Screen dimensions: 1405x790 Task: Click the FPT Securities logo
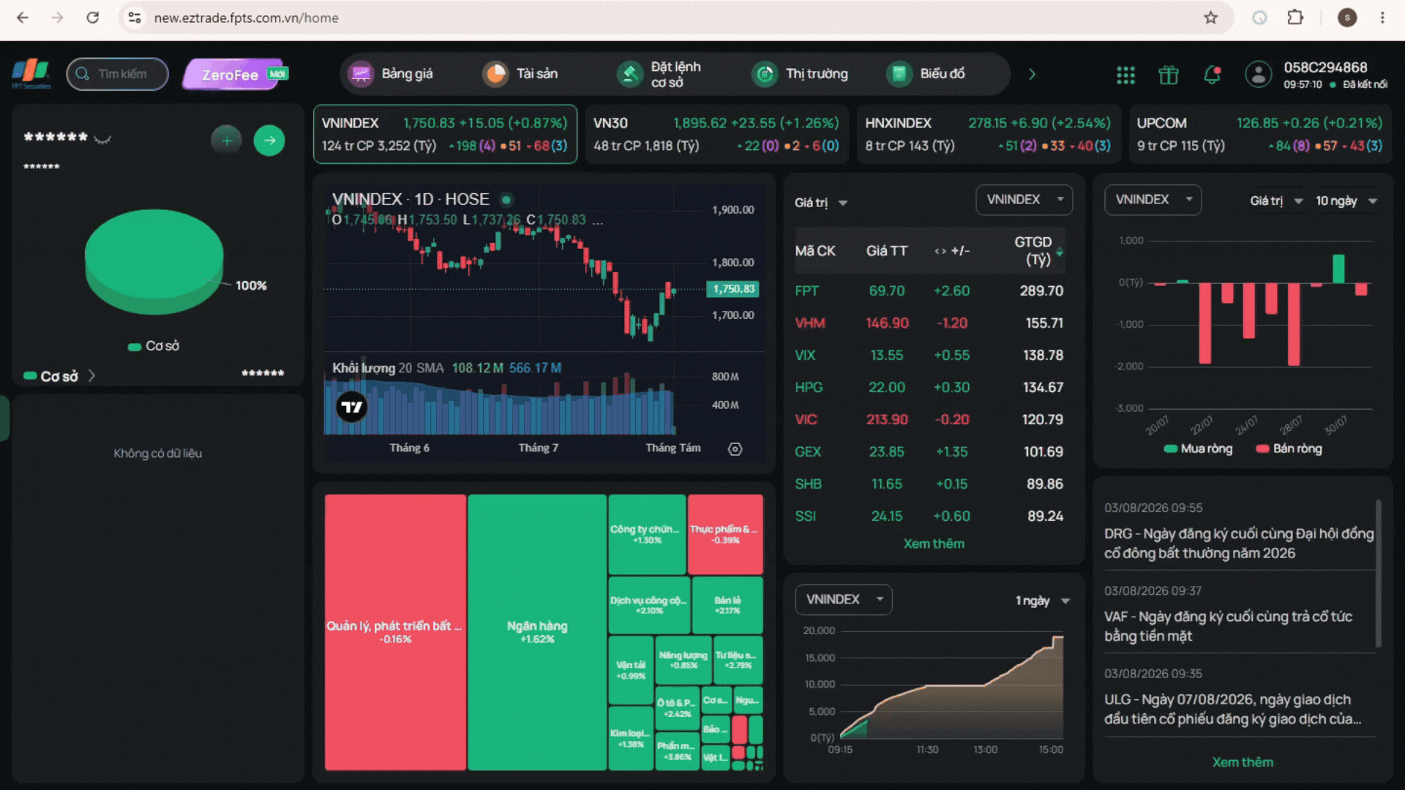(x=31, y=74)
